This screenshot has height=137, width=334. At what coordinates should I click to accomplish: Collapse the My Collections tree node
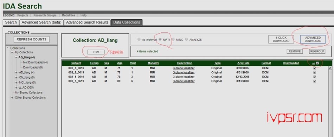pyautogui.click(x=12, y=52)
